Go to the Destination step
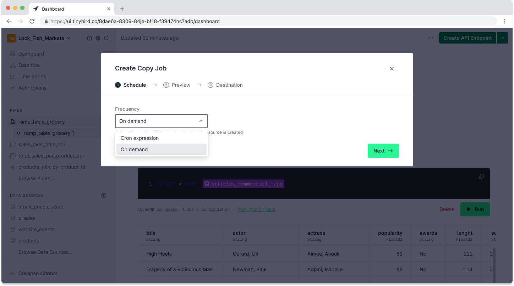This screenshot has height=286, width=514. click(225, 85)
